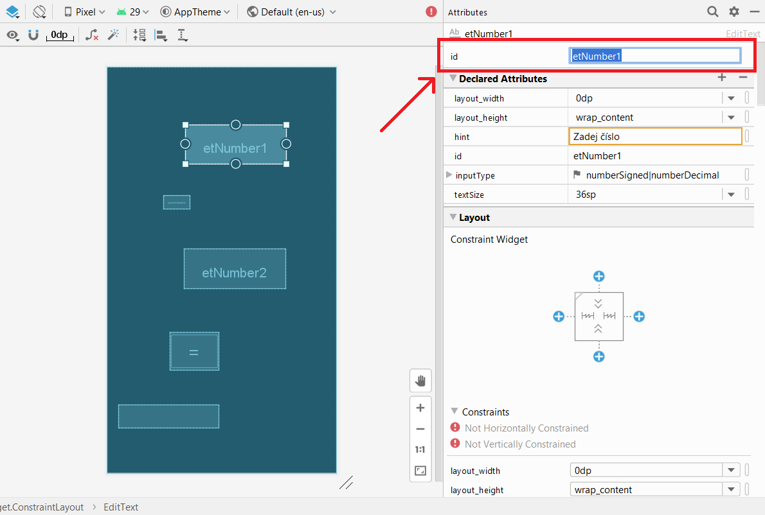Toggle autoconnect magnet icon
Viewport: 765px width, 515px height.
click(x=33, y=35)
